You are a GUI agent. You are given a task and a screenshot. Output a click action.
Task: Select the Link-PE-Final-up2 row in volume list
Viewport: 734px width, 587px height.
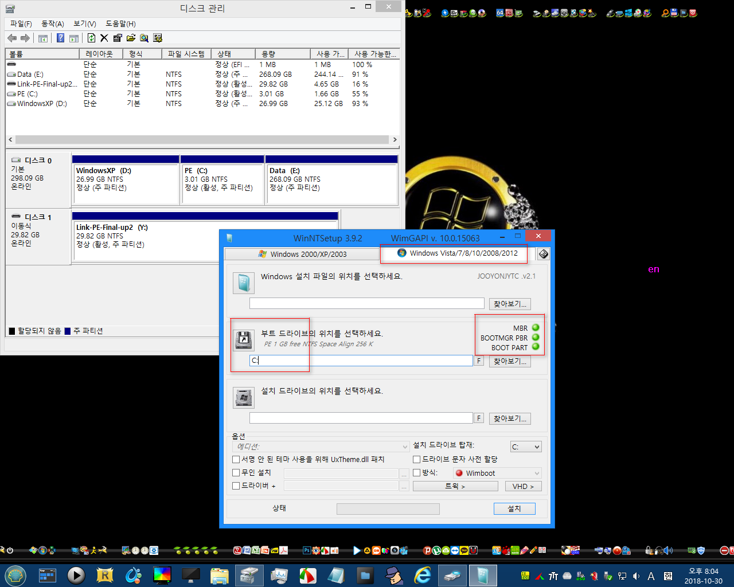tap(202, 84)
